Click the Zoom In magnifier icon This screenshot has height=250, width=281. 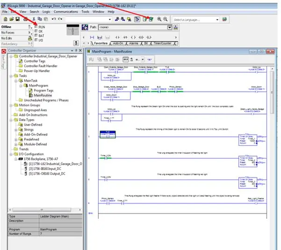coord(159,19)
